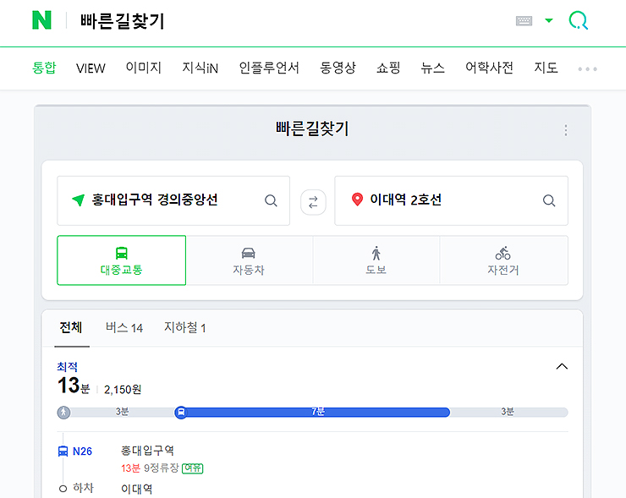Go to the 지식iN tab
The width and height of the screenshot is (626, 498).
(200, 68)
